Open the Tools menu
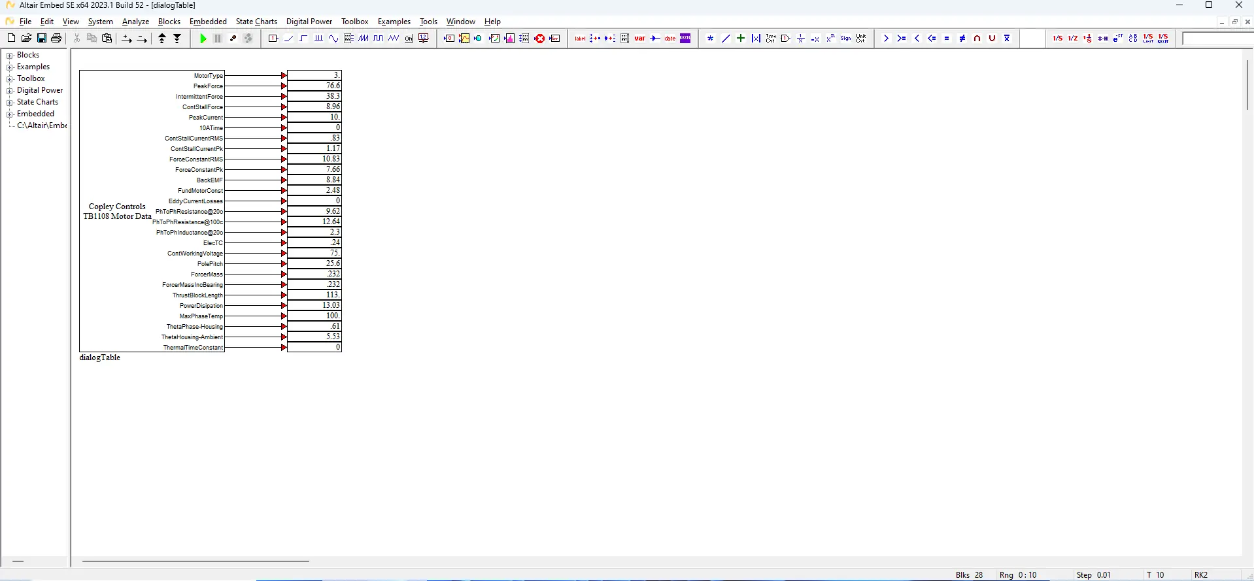 point(428,22)
